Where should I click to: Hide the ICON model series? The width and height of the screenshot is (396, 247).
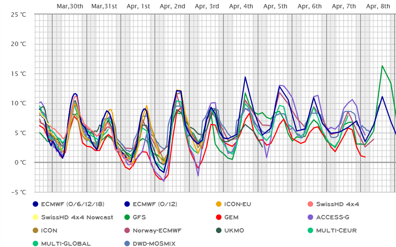49,230
